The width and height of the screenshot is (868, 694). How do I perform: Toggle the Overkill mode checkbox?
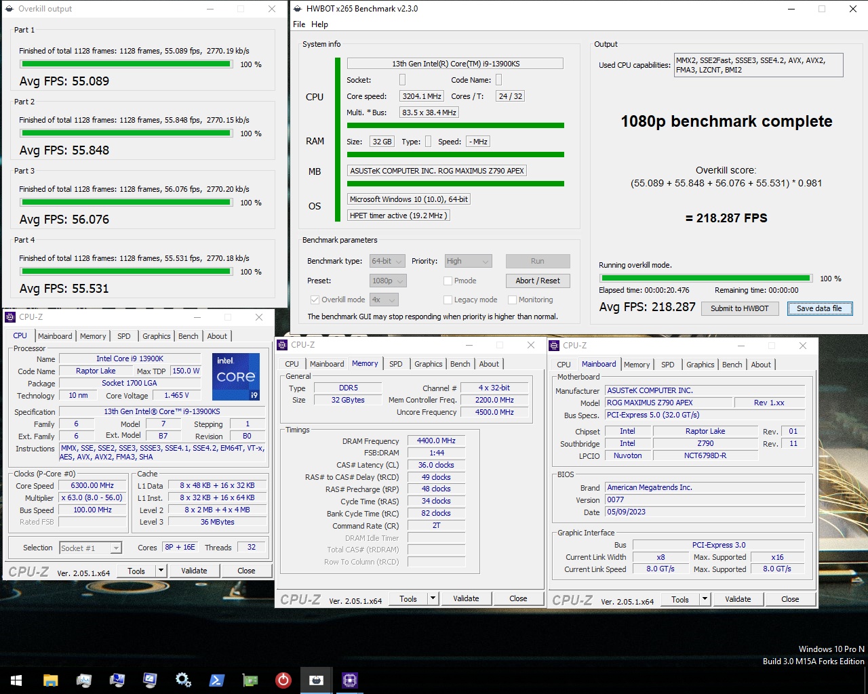(315, 300)
